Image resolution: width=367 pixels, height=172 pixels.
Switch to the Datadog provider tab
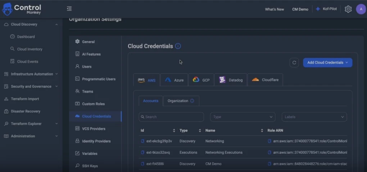(231, 80)
